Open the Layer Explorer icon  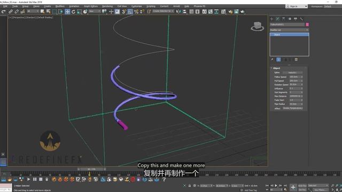tap(197, 12)
